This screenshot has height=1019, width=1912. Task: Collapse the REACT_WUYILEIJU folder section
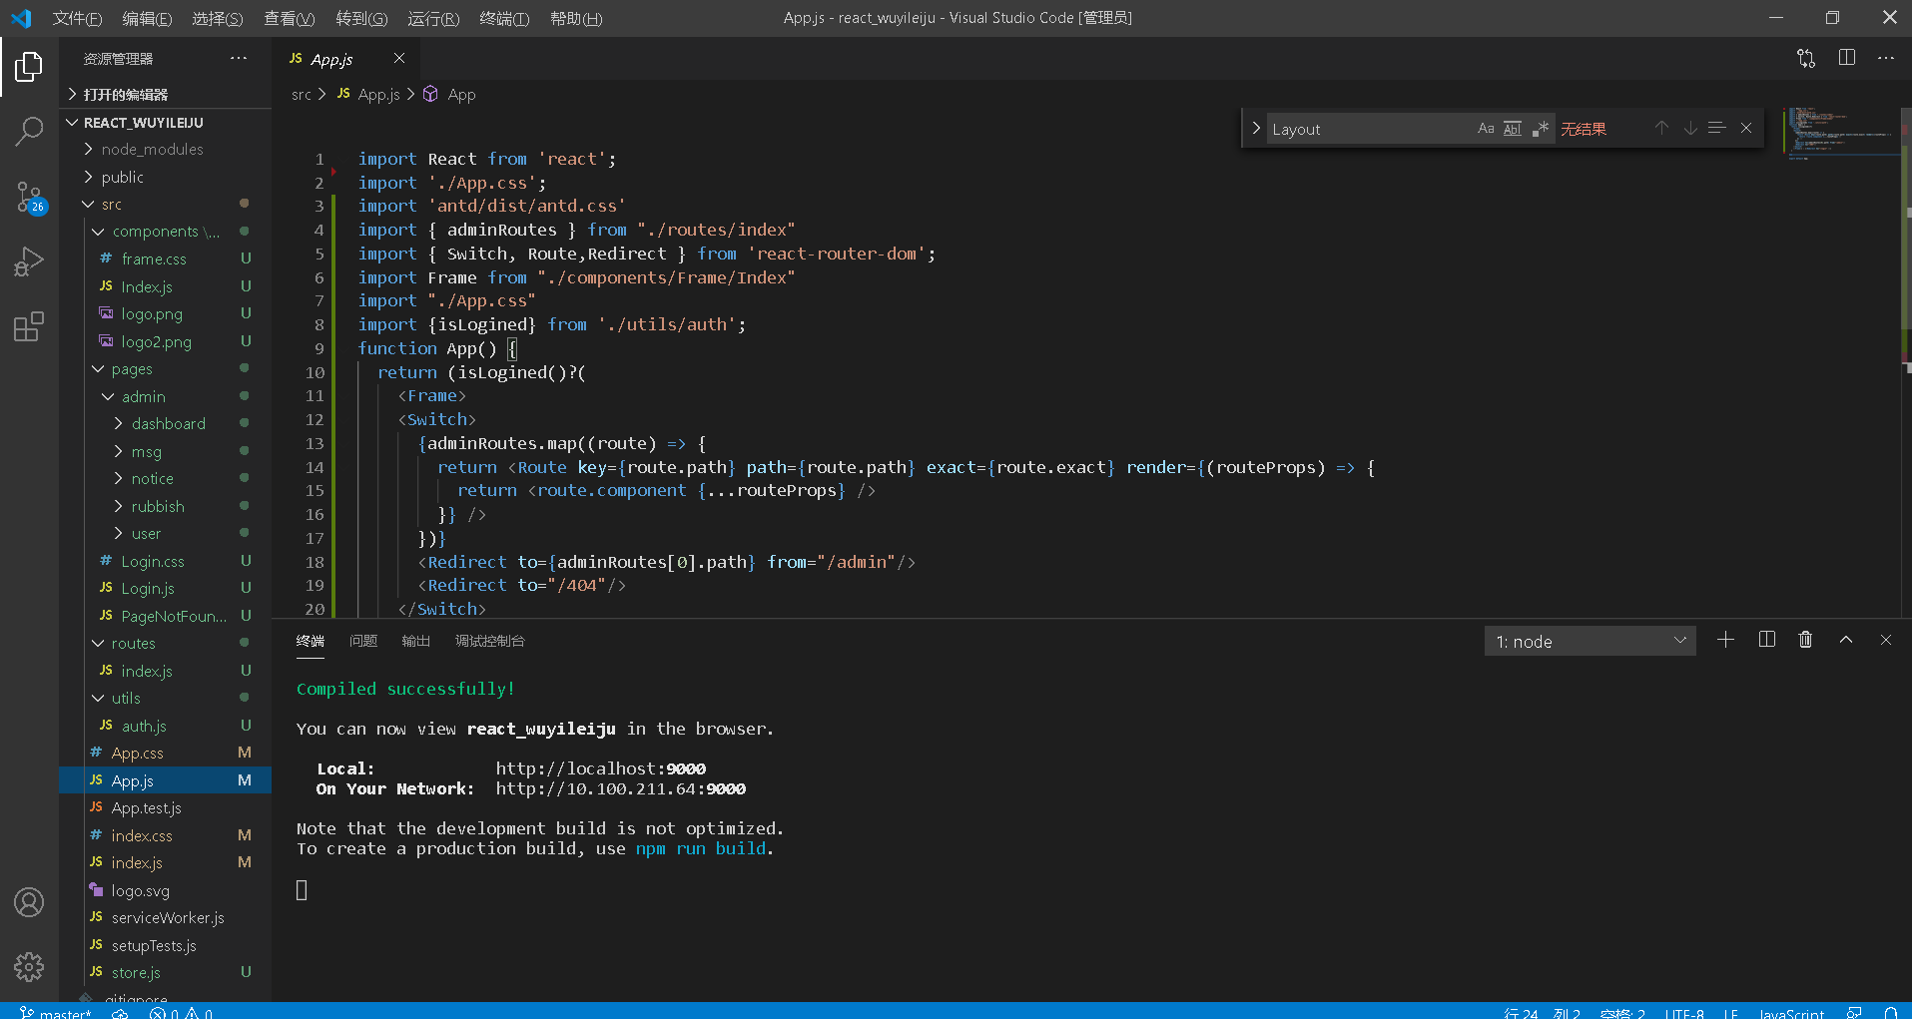[x=165, y=123]
